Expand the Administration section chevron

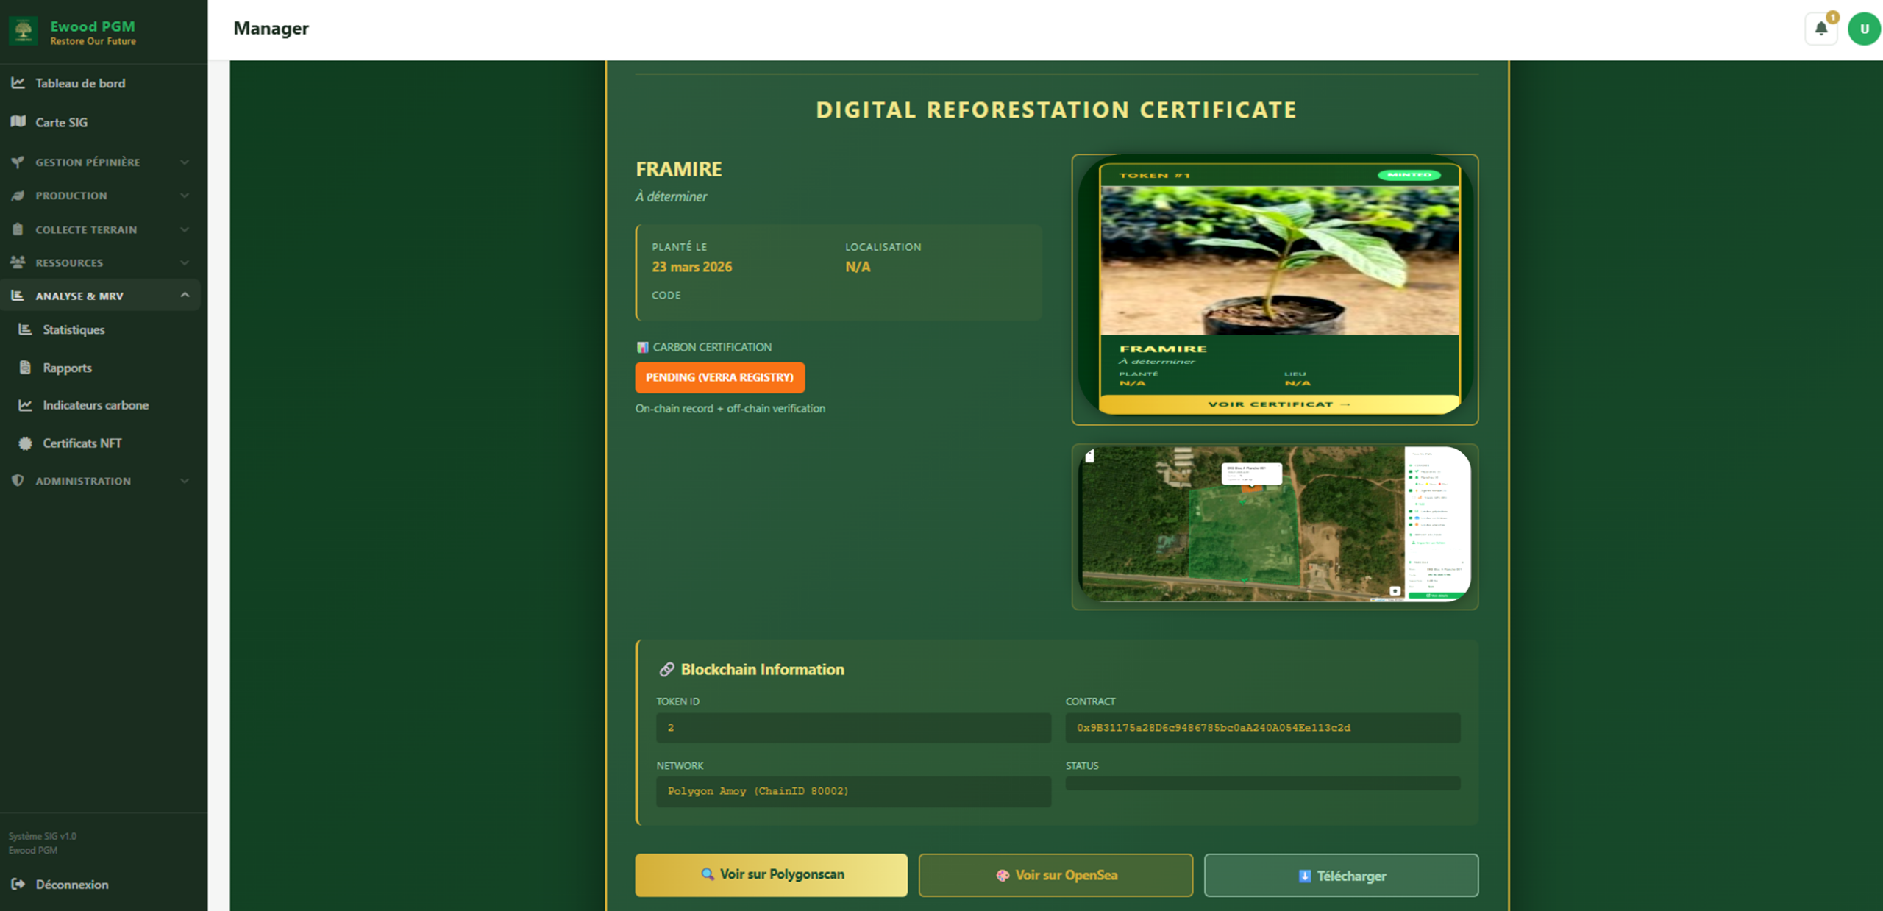(x=185, y=481)
